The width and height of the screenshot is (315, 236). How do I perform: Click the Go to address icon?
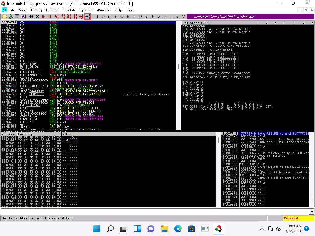(87, 17)
